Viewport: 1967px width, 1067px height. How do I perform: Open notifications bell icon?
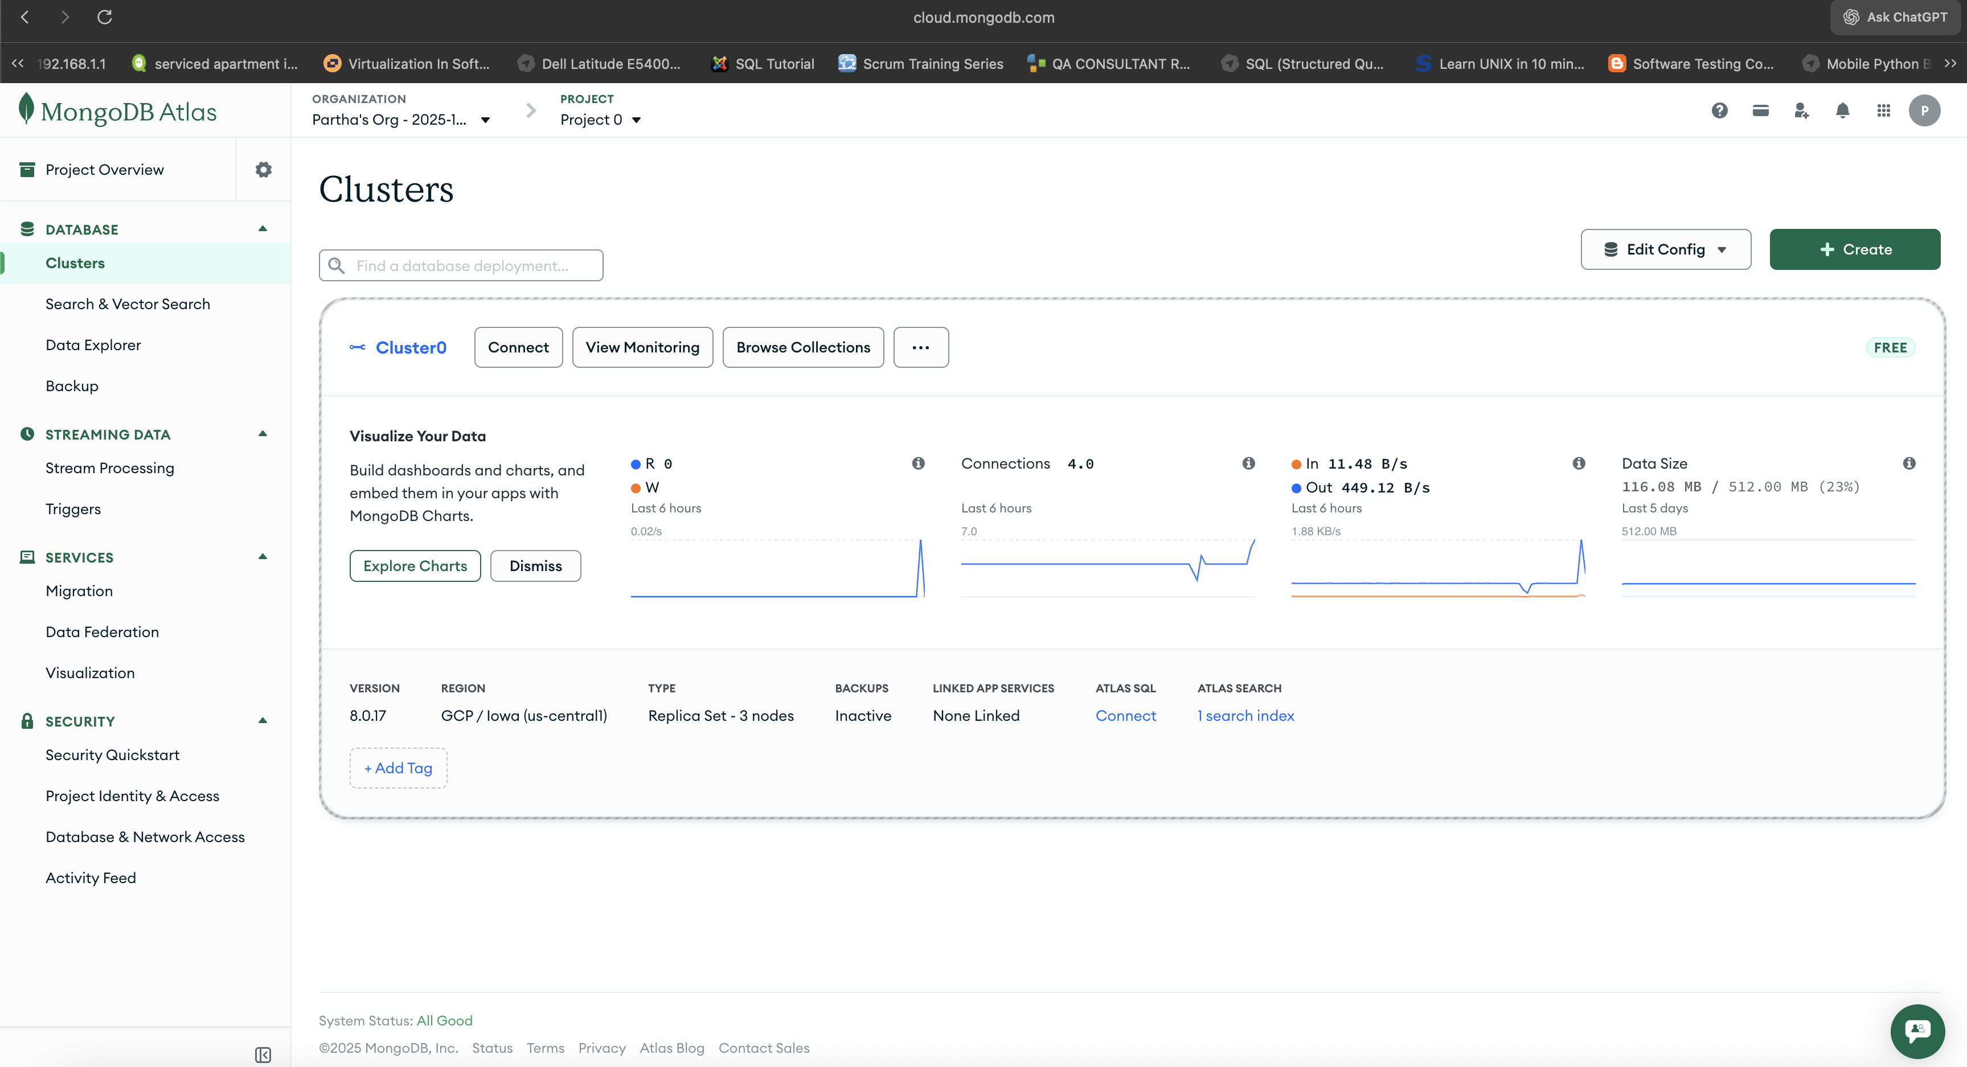(1842, 110)
